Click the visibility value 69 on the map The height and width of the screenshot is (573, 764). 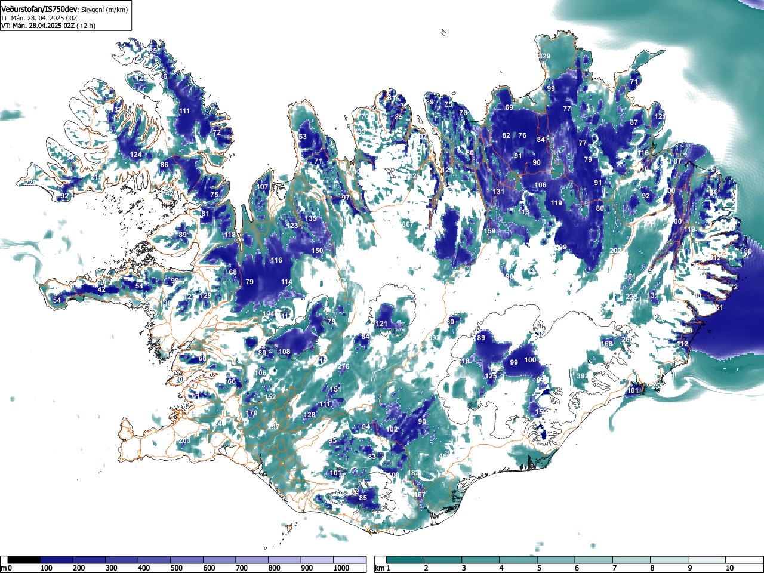coord(509,107)
